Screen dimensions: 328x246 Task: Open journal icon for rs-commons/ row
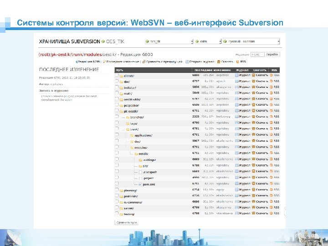click(x=236, y=201)
